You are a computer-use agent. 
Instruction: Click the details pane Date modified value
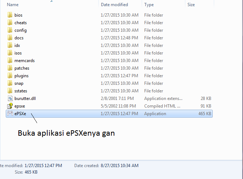[43, 166]
